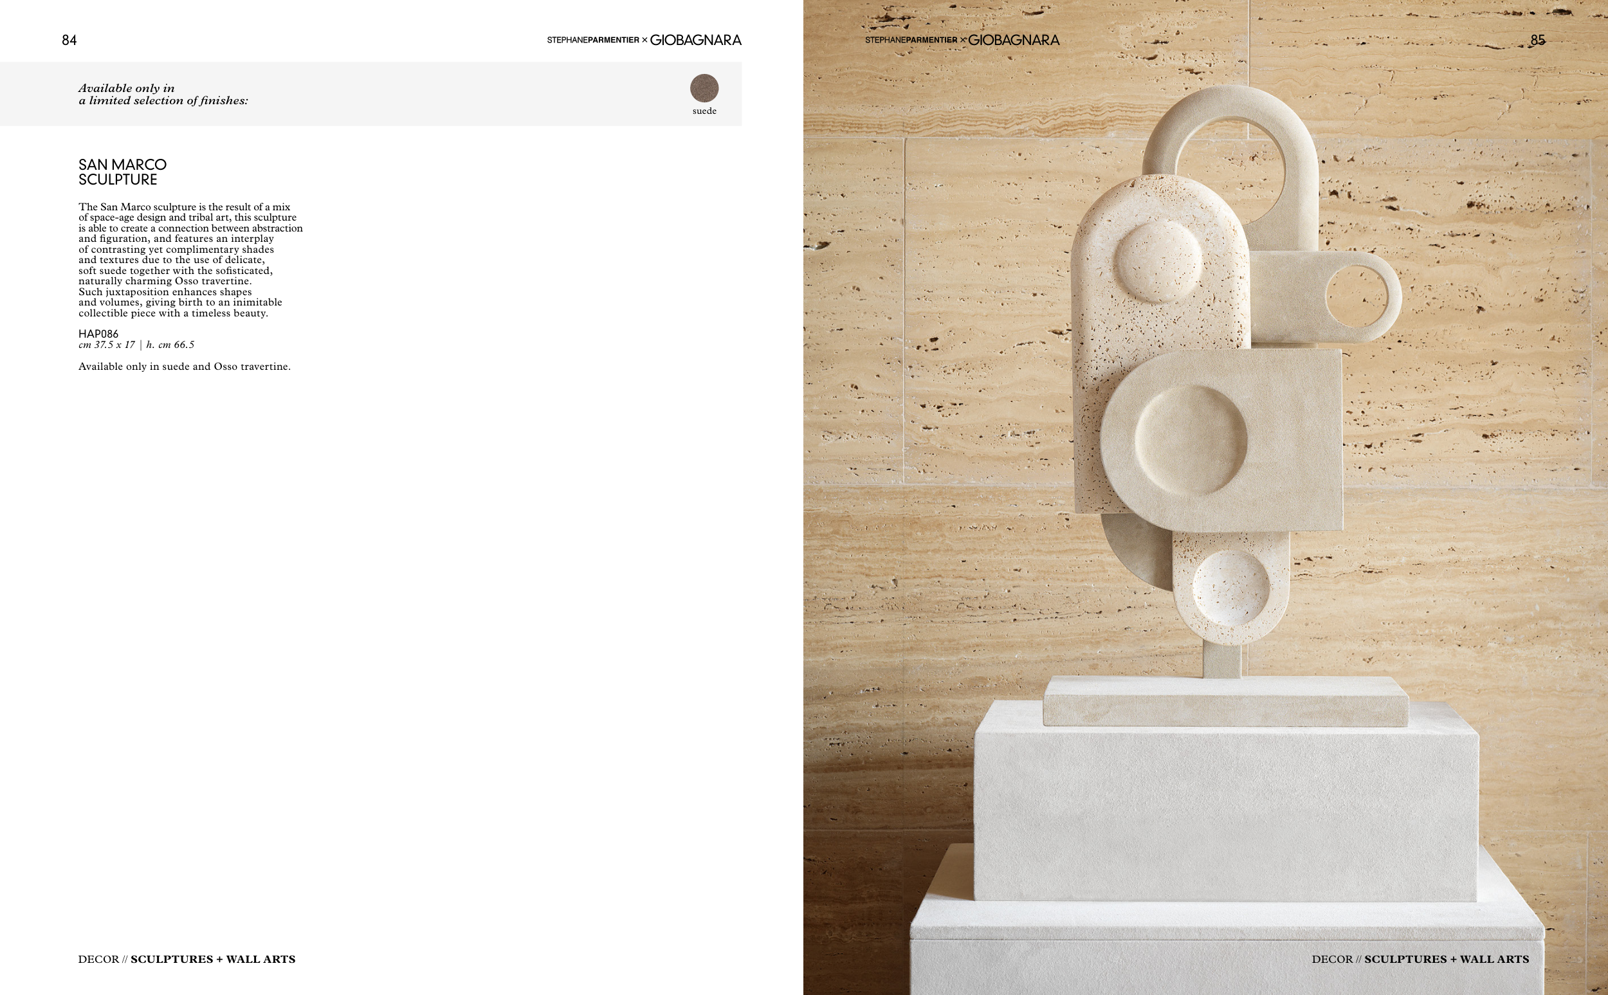Click STEPHANEPARMENTIER text on the photo page header
This screenshot has width=1608, height=995.
(x=911, y=40)
